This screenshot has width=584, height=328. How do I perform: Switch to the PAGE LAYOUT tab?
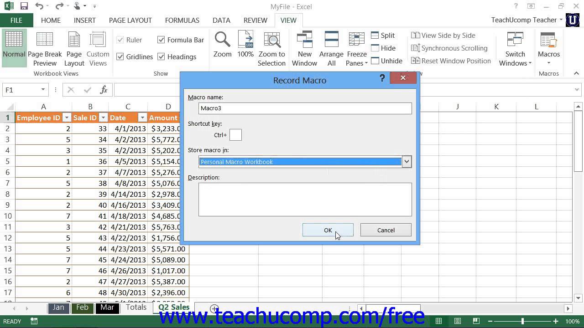pos(130,20)
